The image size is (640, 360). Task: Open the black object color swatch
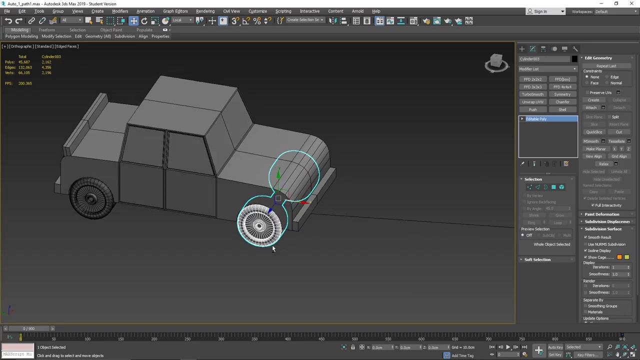pos(574,59)
